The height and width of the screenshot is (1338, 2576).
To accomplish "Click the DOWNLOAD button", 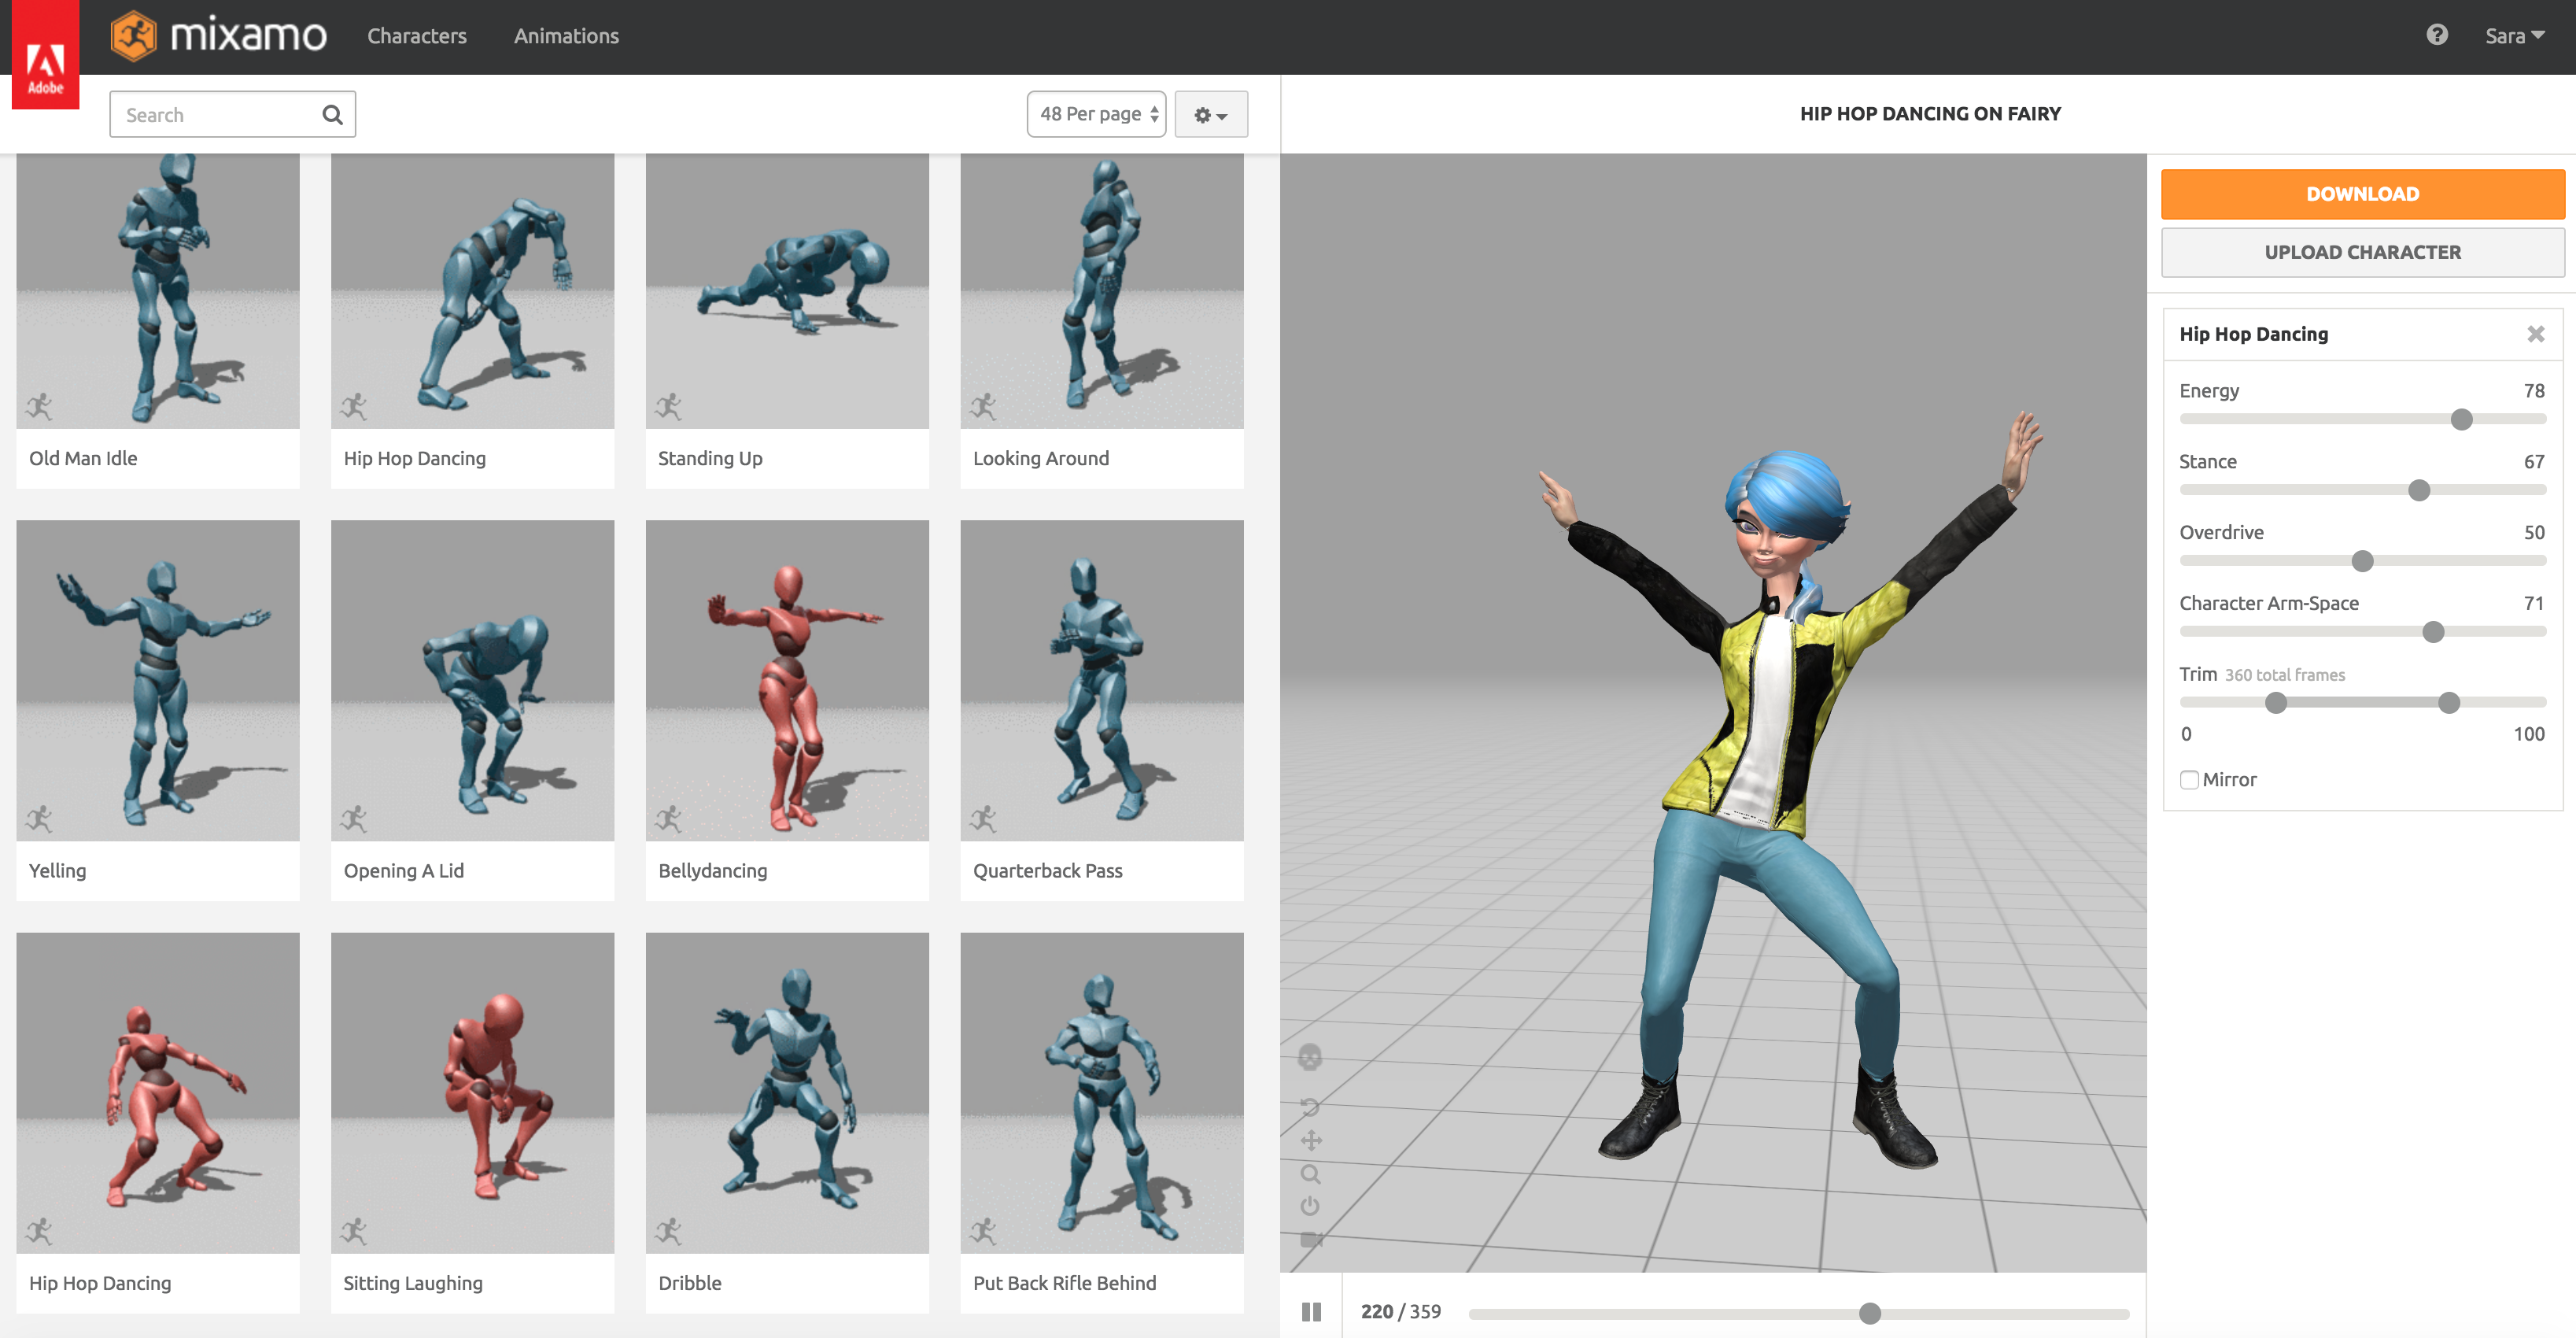I will pyautogui.click(x=2362, y=194).
